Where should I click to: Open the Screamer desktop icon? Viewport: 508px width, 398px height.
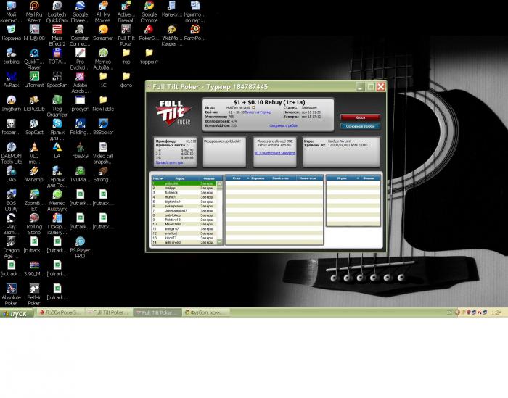103,33
